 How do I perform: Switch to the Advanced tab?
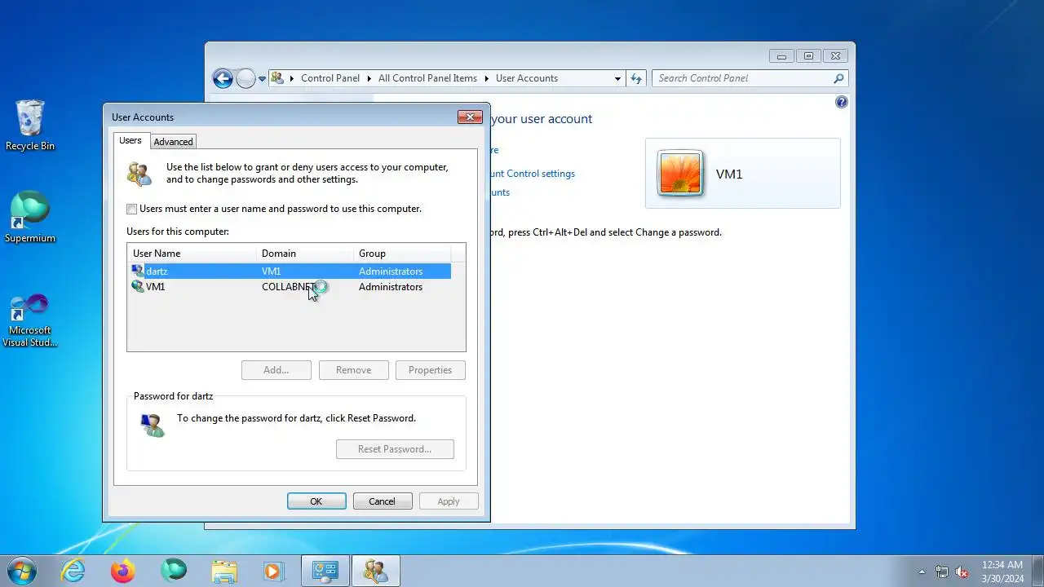click(174, 142)
